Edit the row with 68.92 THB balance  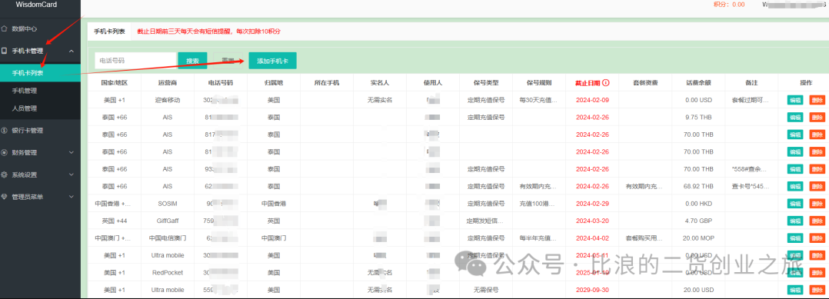pos(794,187)
